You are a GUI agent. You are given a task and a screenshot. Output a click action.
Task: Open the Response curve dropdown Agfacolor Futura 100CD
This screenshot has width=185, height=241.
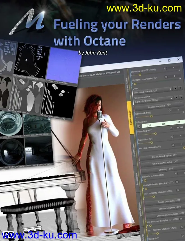(154, 100)
